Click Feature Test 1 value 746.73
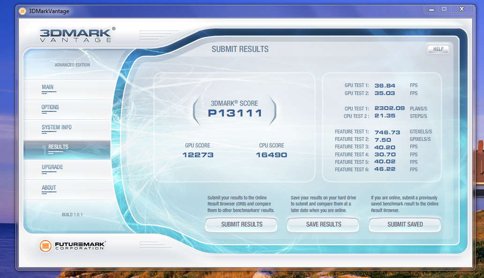 tap(387, 132)
